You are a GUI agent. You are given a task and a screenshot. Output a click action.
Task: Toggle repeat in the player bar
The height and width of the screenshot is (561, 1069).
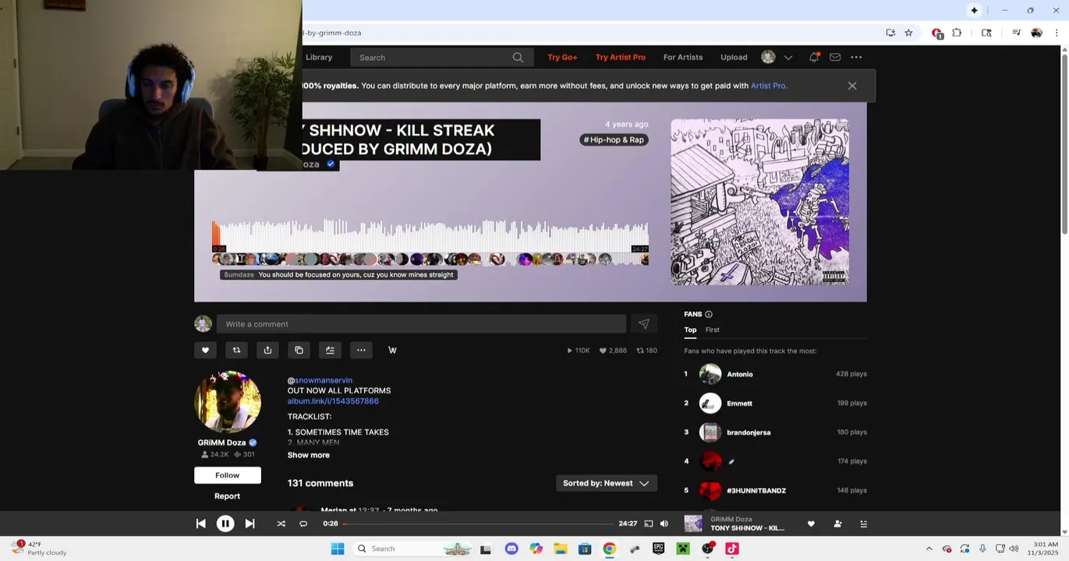pyautogui.click(x=303, y=524)
